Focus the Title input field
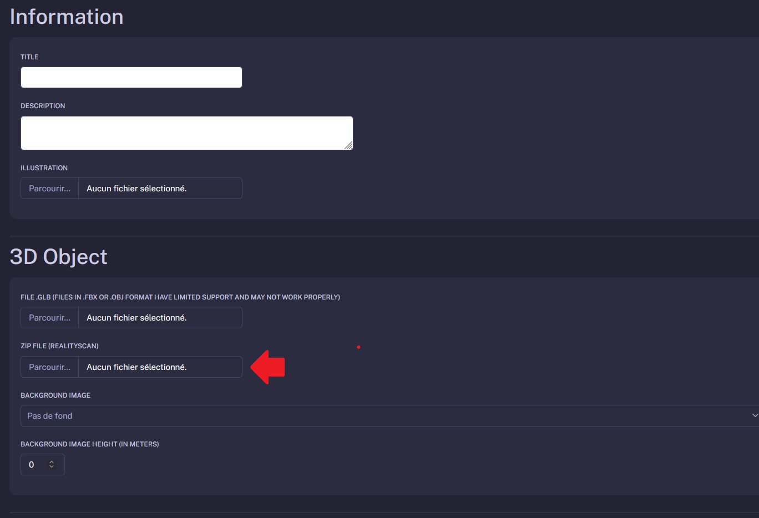759x518 pixels. click(131, 78)
